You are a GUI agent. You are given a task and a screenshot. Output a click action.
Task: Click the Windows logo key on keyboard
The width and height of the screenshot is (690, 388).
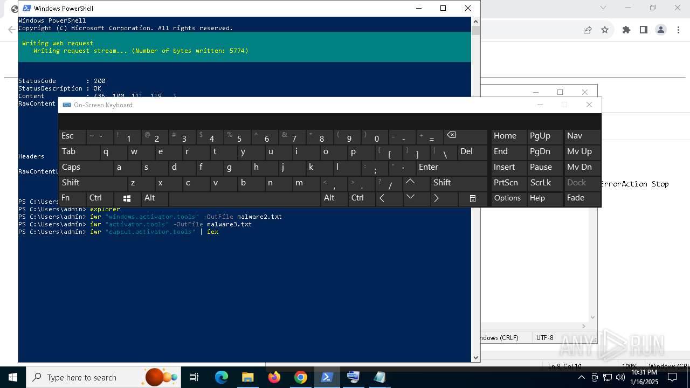tap(128, 198)
